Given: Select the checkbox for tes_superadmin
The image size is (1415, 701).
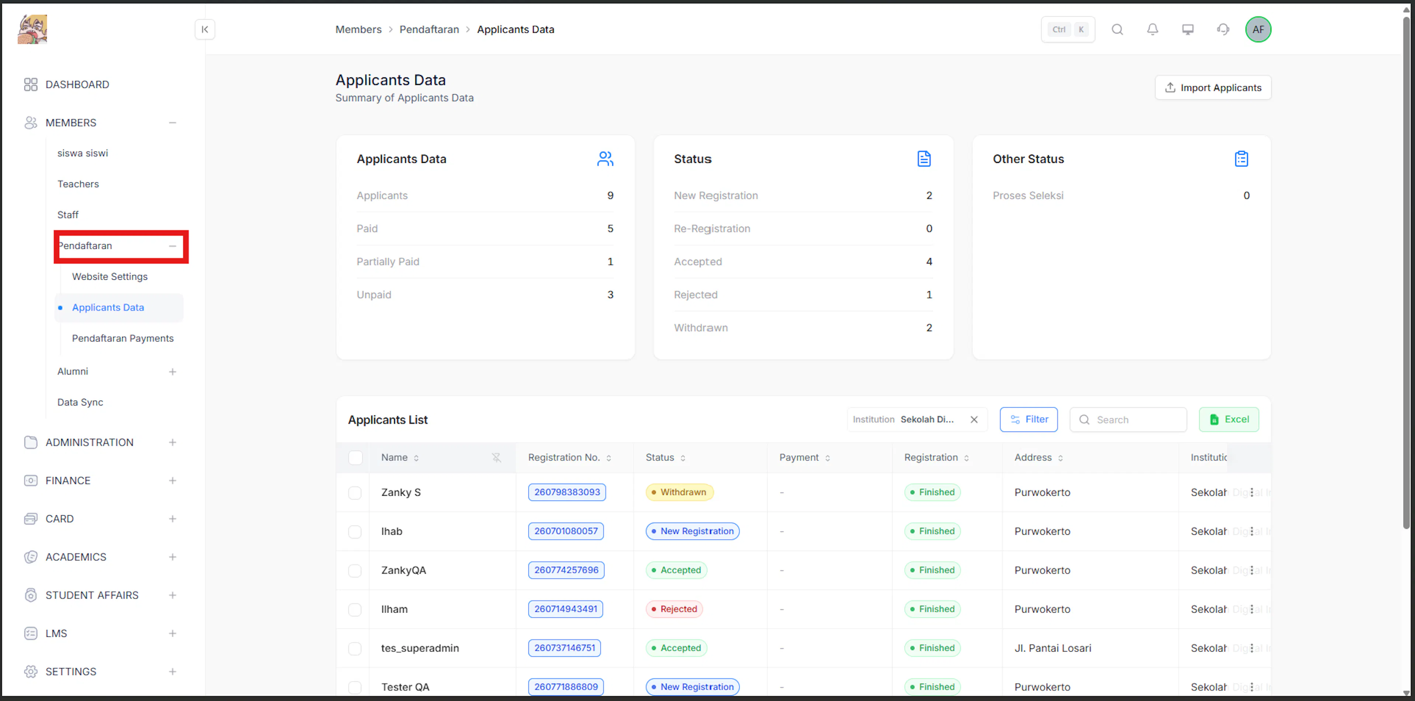Looking at the screenshot, I should pos(355,649).
